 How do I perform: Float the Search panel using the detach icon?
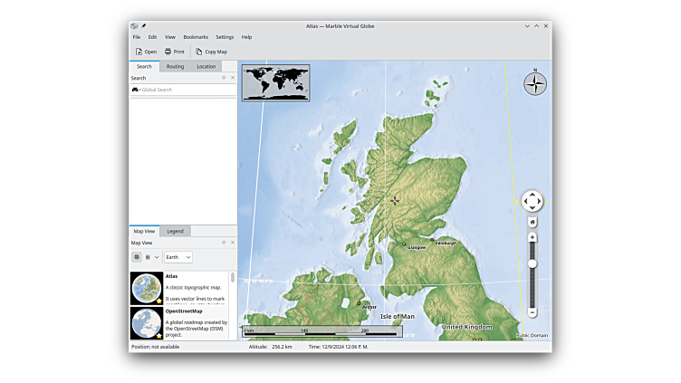(224, 78)
